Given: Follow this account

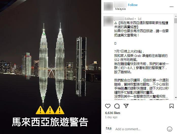Looking at the screenshot, I should click(x=133, y=5).
